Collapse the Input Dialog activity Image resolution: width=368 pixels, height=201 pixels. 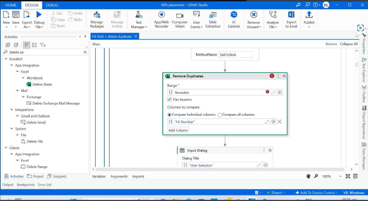point(270,150)
